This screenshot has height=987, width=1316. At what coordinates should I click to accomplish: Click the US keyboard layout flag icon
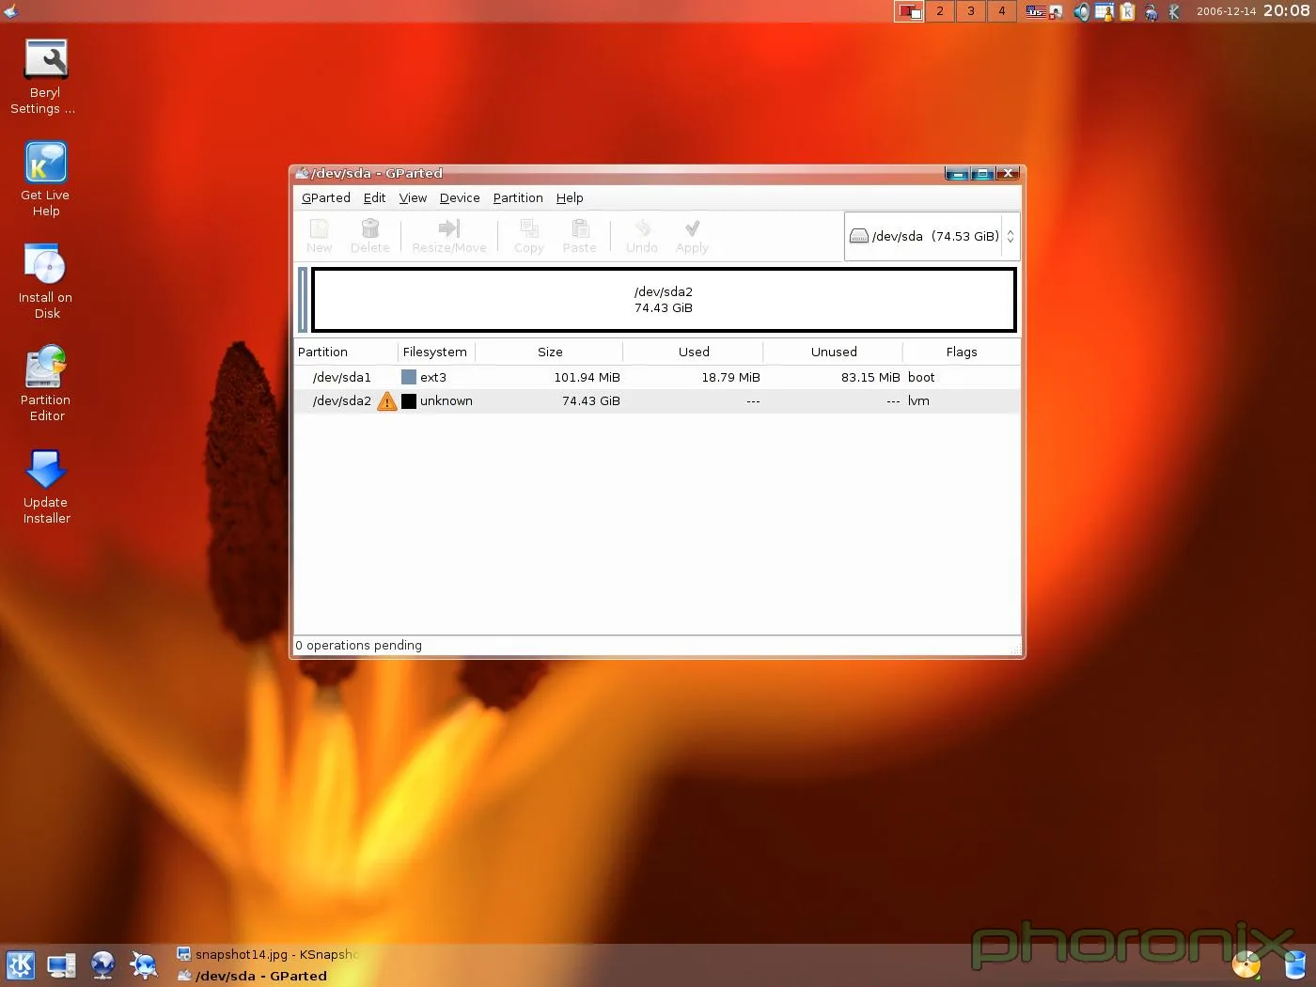[x=1035, y=11]
